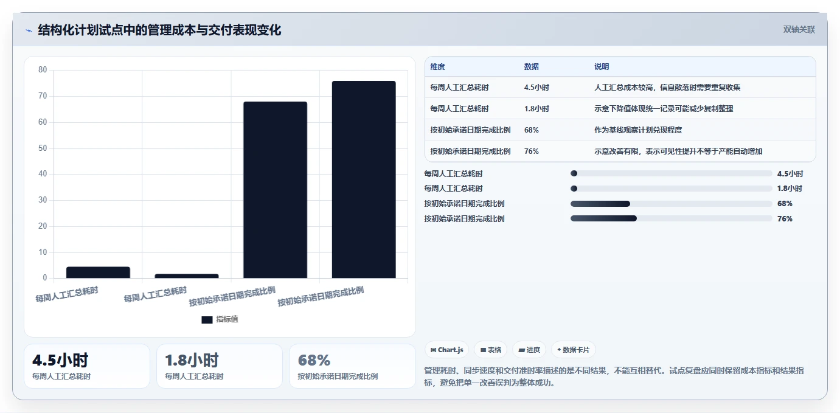Image resolution: width=840 pixels, height=413 pixels.
Task: Click the 4.5小时 cell in the table
Action: (x=536, y=88)
